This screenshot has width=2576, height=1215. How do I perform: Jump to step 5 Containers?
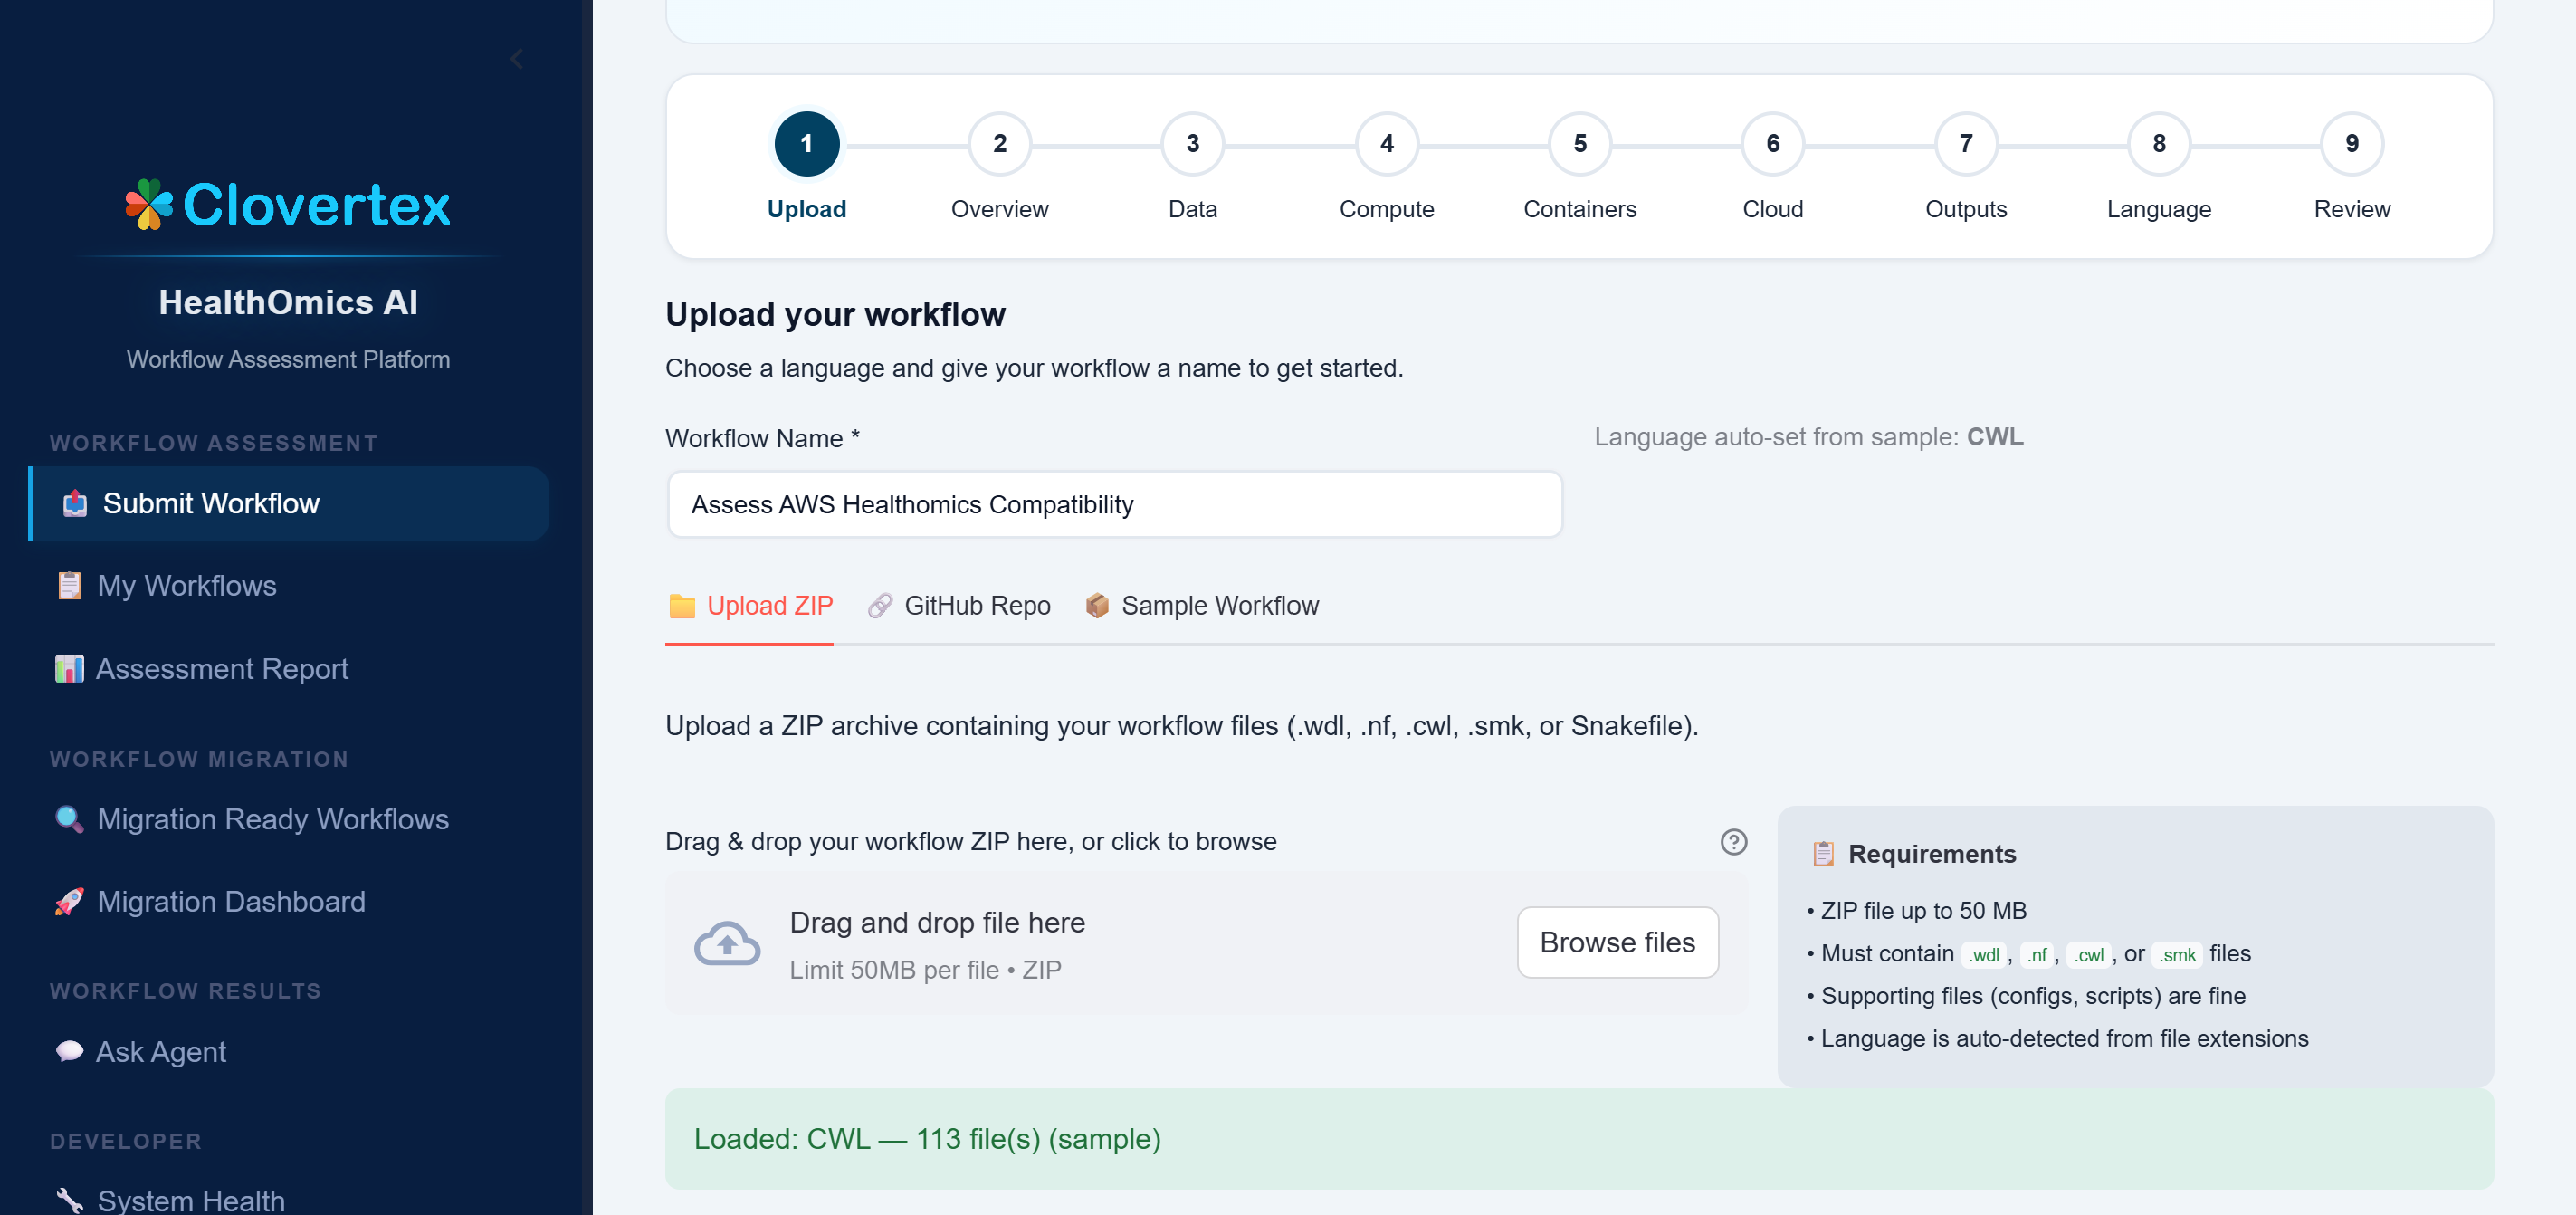tap(1579, 144)
